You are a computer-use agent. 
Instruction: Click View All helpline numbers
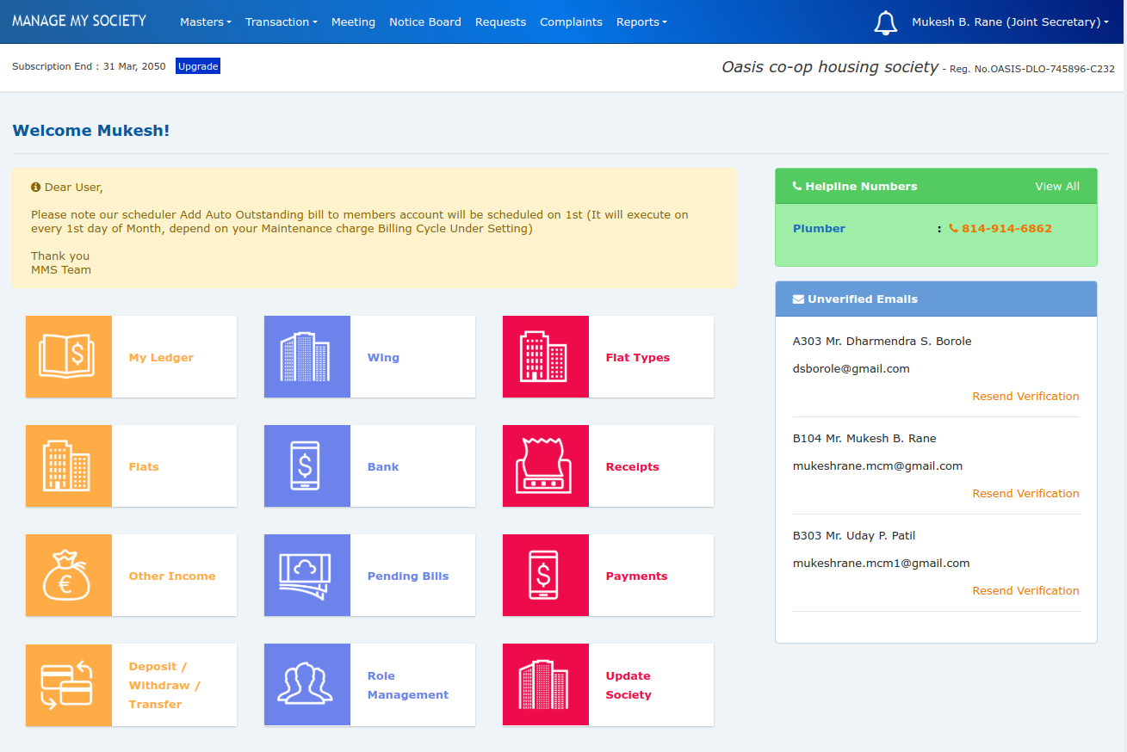point(1057,186)
